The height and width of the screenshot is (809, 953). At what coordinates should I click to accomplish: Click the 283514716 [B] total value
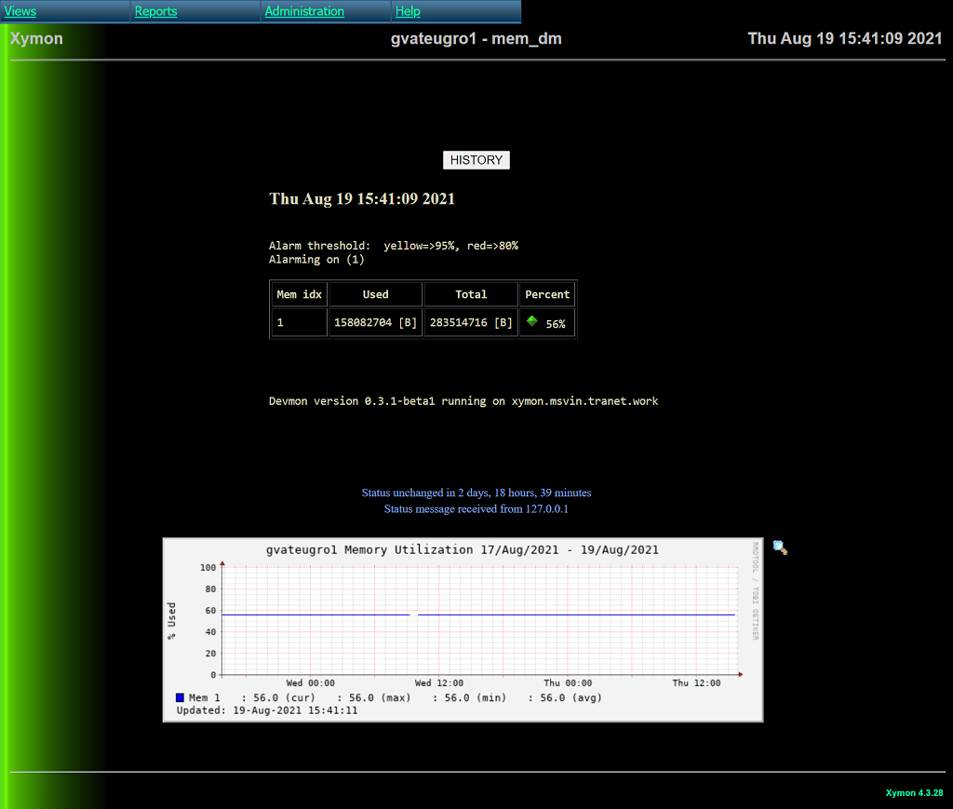tap(471, 322)
